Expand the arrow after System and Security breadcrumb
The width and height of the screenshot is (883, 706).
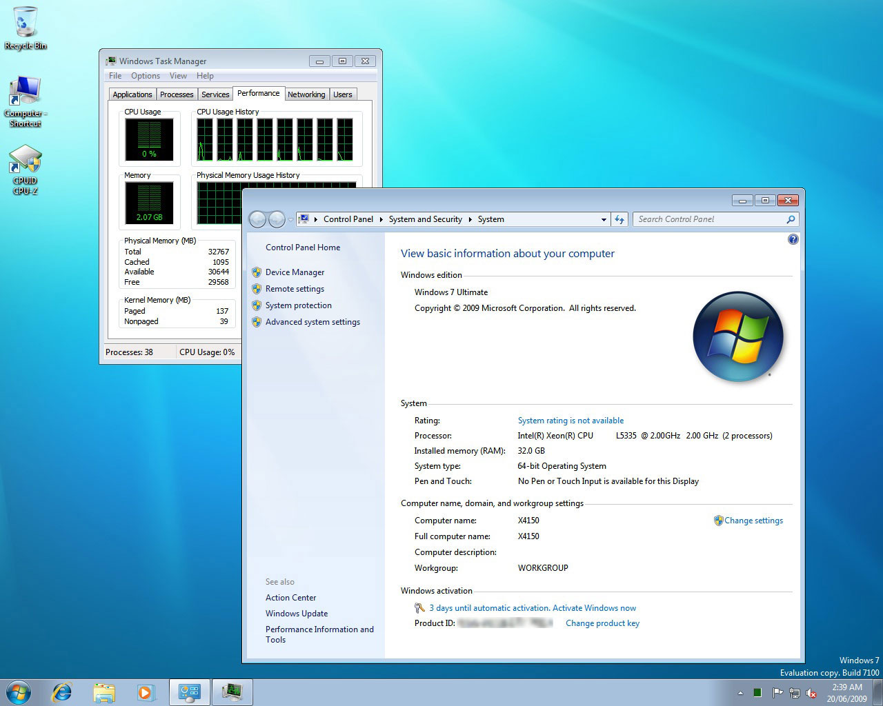pyautogui.click(x=470, y=219)
